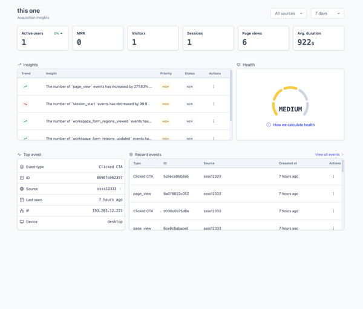Click the info icon beside health calculation link

click(x=269, y=125)
